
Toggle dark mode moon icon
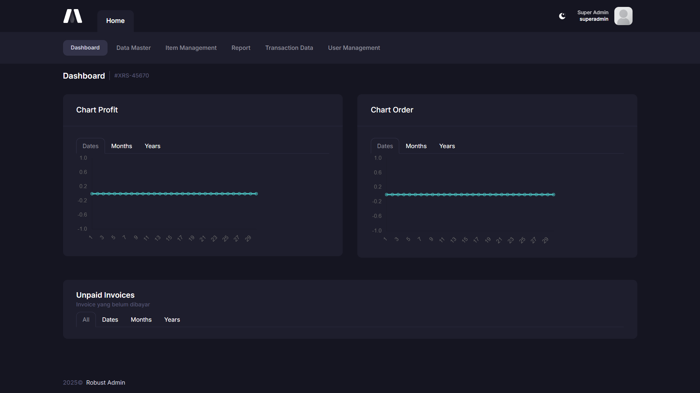(562, 16)
